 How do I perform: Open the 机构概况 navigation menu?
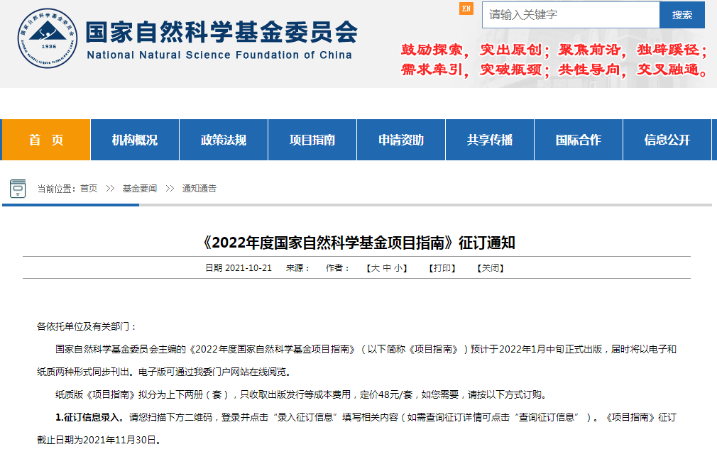click(135, 140)
